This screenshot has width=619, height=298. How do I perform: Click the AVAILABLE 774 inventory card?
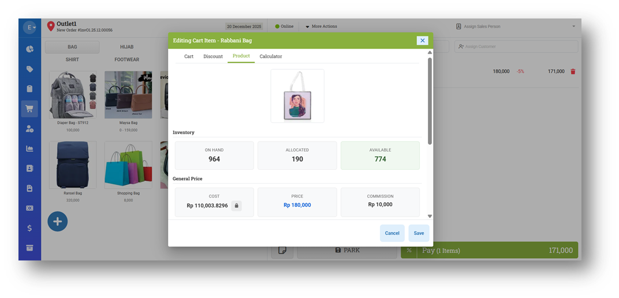point(380,155)
